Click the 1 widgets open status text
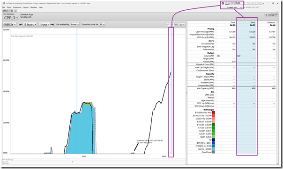 point(232,7)
